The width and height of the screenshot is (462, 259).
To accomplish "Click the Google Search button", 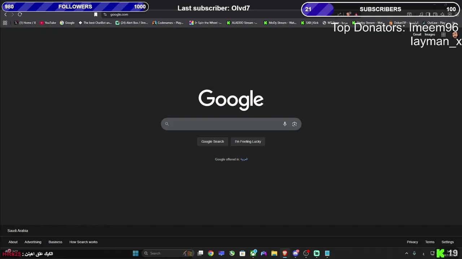I will [x=213, y=141].
